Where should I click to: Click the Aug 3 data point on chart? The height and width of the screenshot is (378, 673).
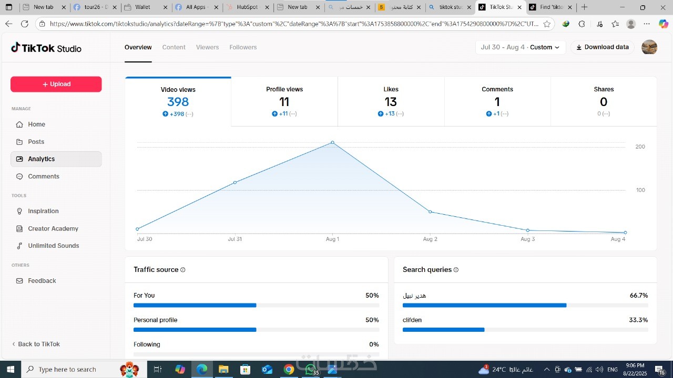pyautogui.click(x=528, y=230)
